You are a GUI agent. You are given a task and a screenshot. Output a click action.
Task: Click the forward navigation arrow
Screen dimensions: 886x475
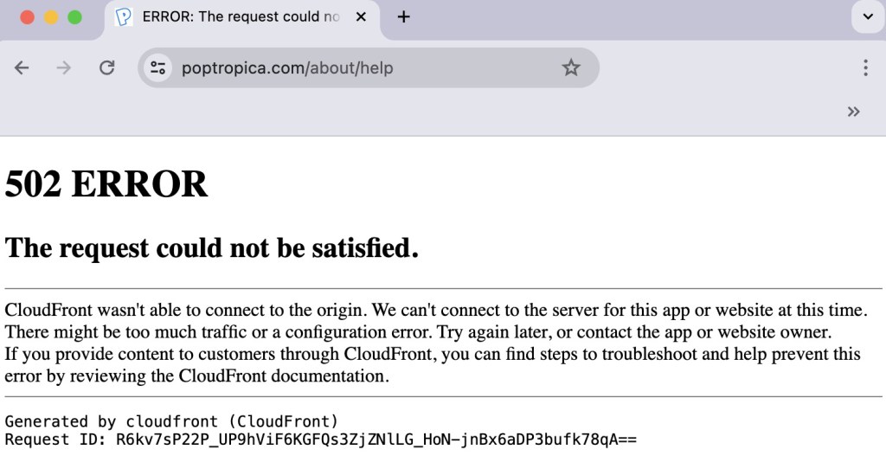[63, 67]
